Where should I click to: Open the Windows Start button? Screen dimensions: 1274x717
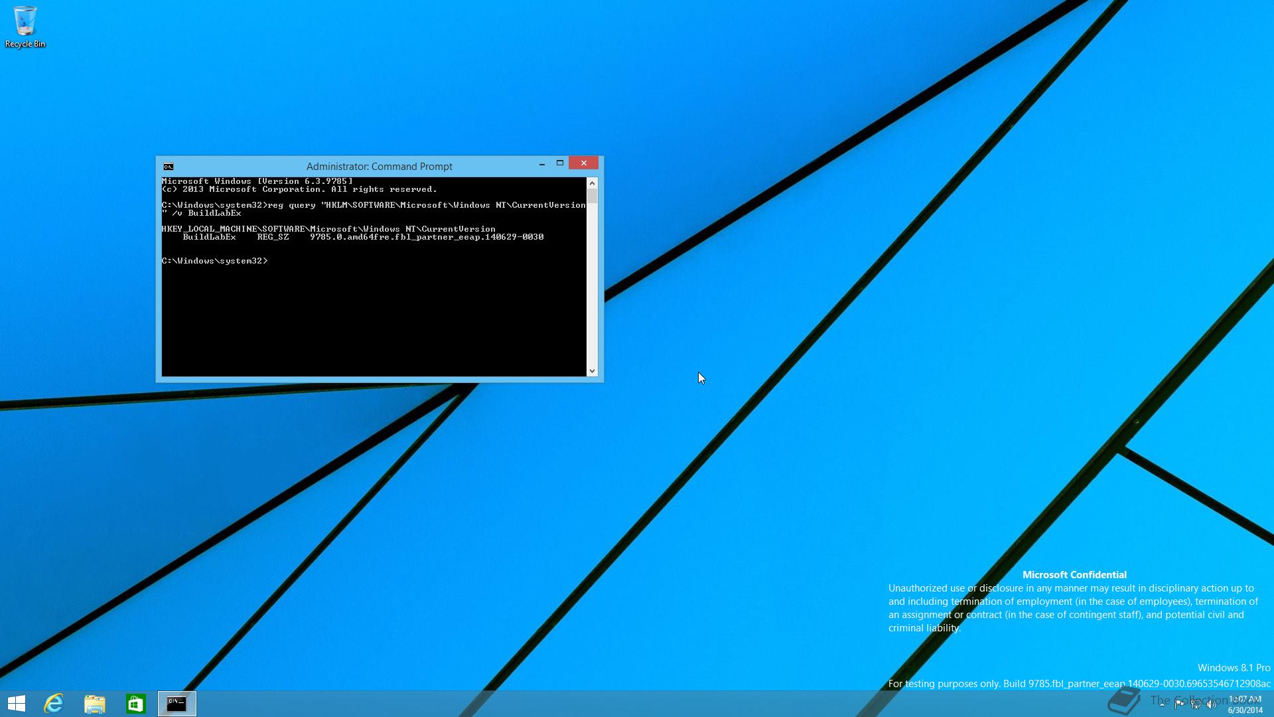[17, 703]
